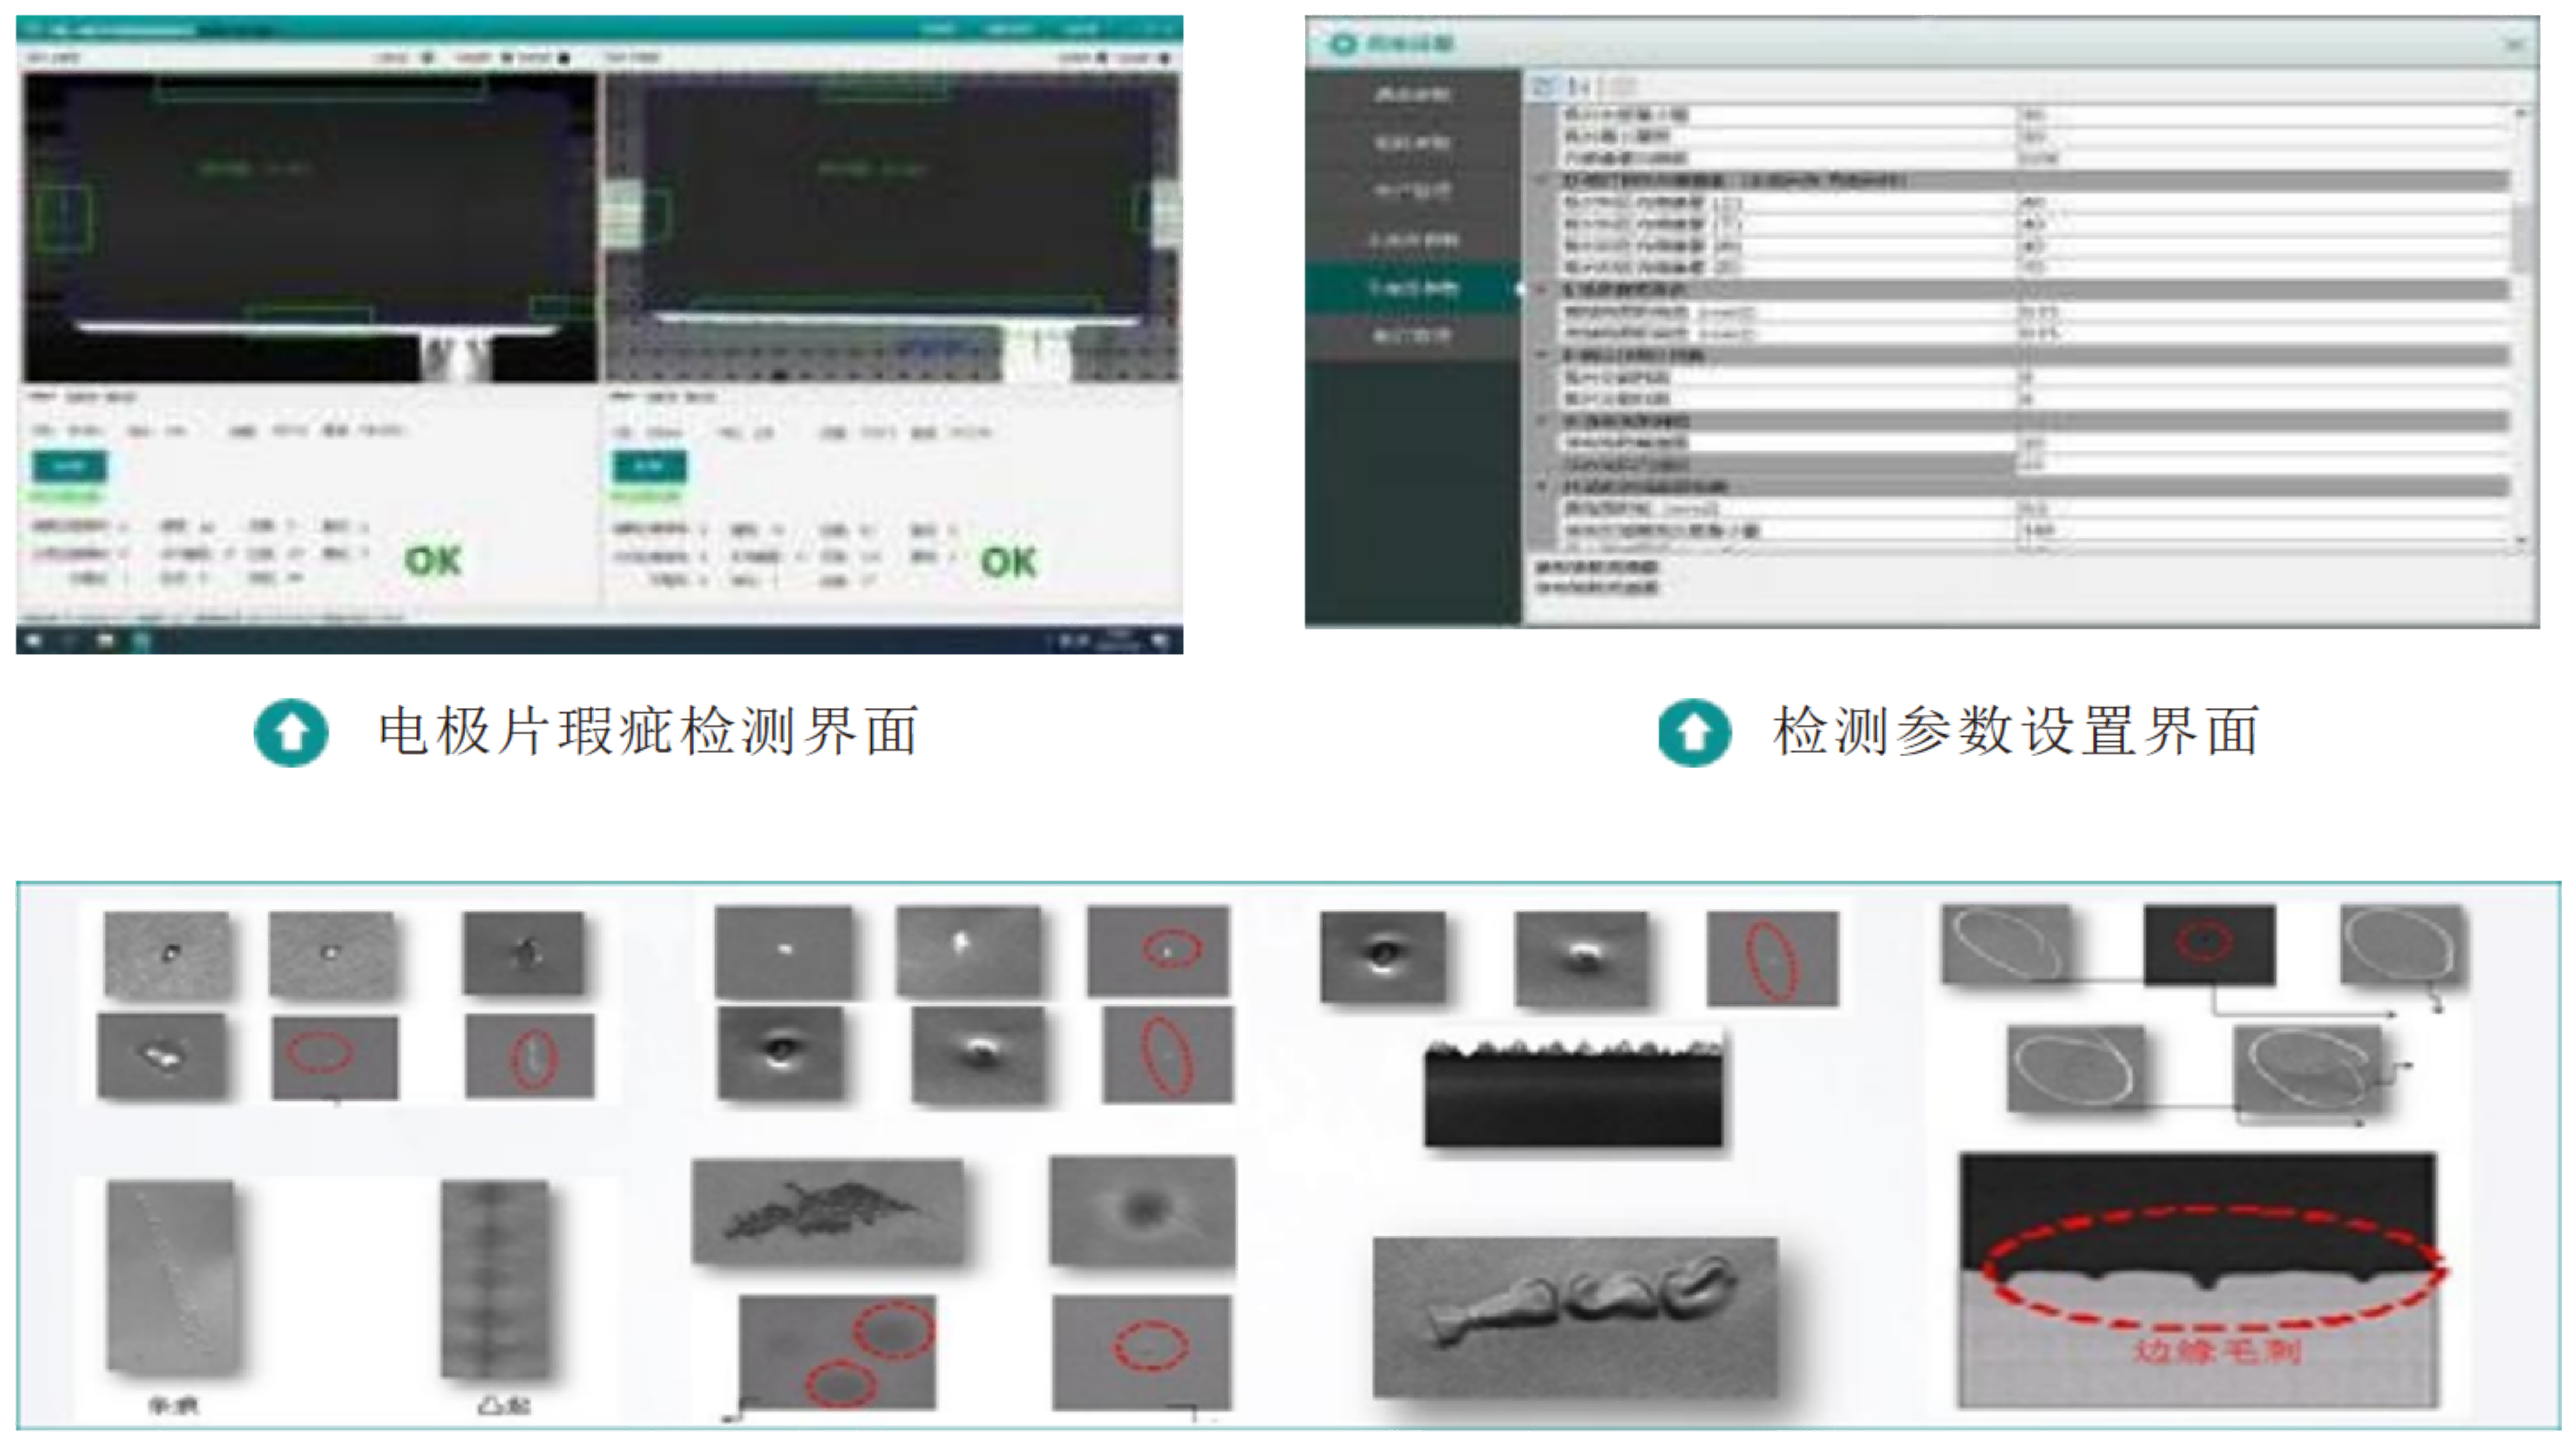Screen dimensions: 2576x1449
Task: Click the settings scrollbar down arrow
Action: [2521, 541]
